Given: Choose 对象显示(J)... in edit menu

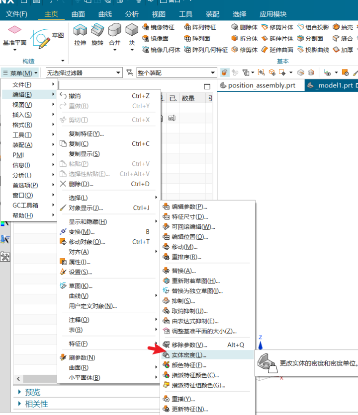Looking at the screenshot, I should 109,208.
